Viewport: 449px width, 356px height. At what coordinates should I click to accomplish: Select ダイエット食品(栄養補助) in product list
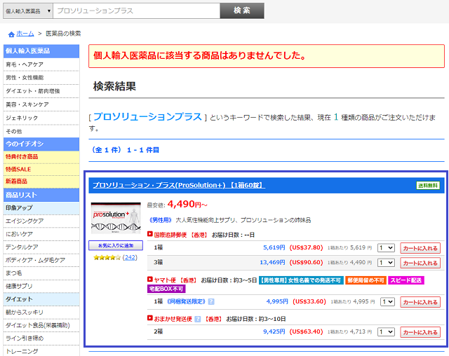click(41, 325)
